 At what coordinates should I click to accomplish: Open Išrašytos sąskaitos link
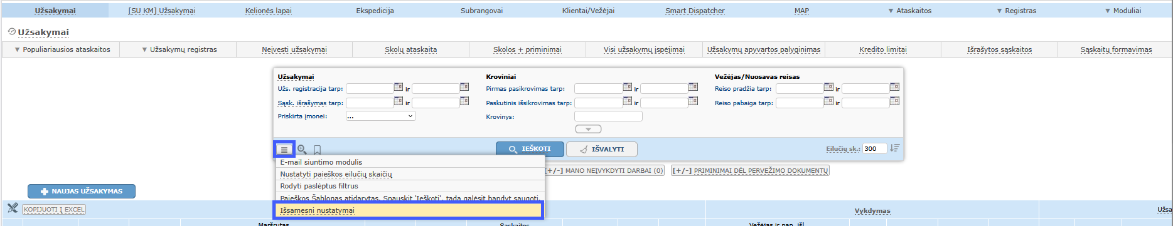[1000, 49]
